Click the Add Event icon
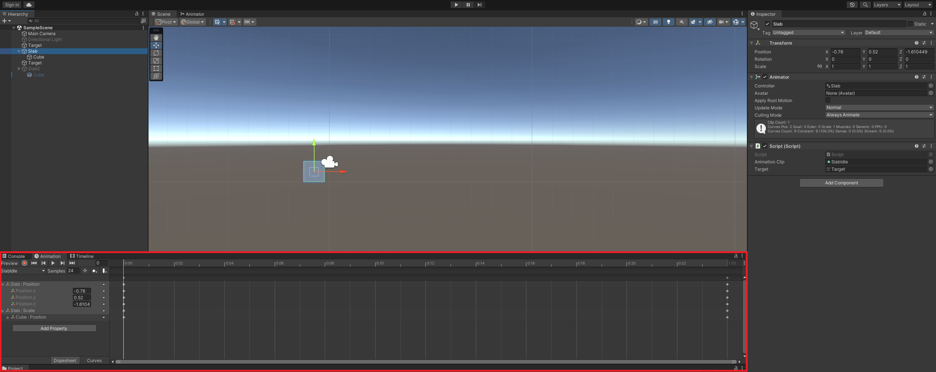 coord(104,271)
